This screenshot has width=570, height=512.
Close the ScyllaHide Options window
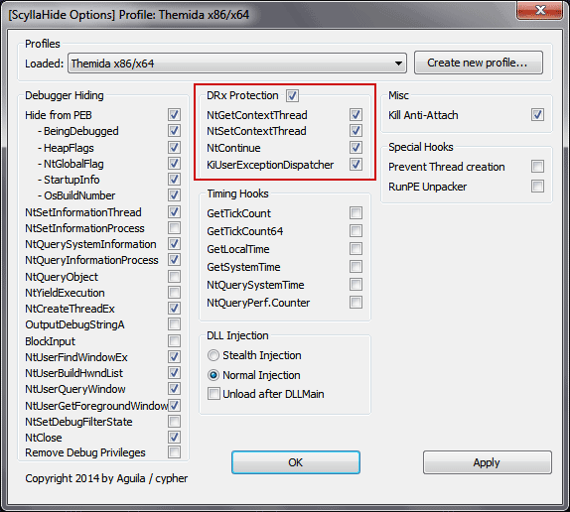coord(539,10)
